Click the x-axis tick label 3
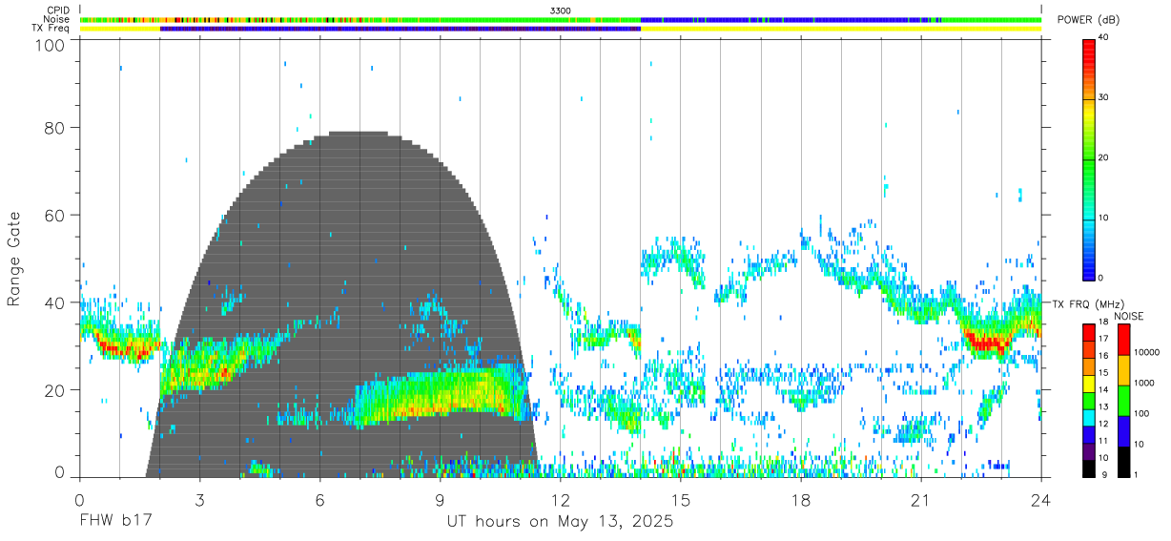Viewport: 1171px width, 541px height. pyautogui.click(x=199, y=499)
